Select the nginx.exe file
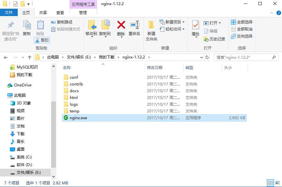This screenshot has height=187, width=282. tap(154, 118)
